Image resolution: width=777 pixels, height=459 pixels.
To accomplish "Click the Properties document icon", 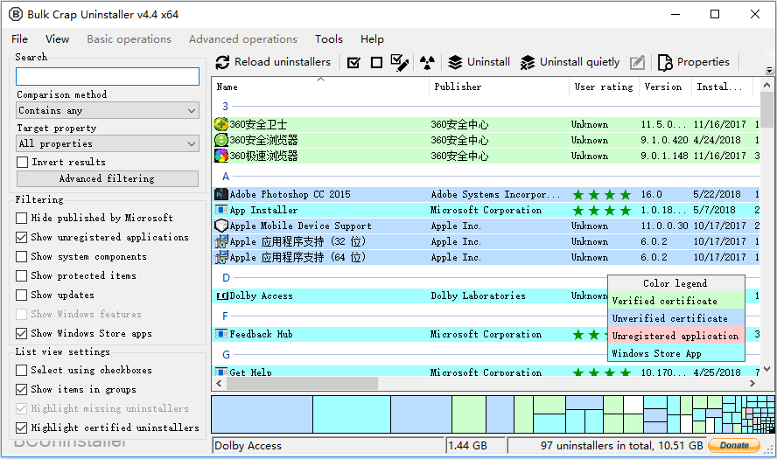I will click(665, 62).
